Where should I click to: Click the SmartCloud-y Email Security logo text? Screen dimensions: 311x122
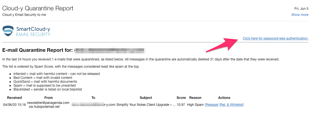33,31
